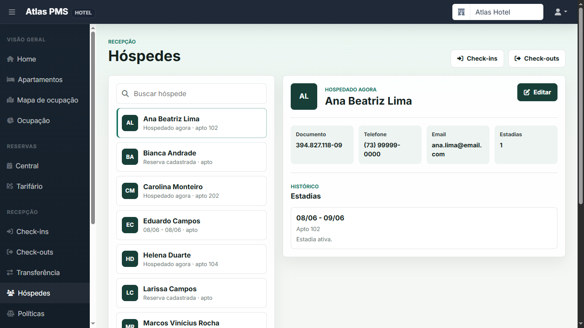584x328 pixels.
Task: Click the Apartamentos bed icon
Action: (11, 79)
